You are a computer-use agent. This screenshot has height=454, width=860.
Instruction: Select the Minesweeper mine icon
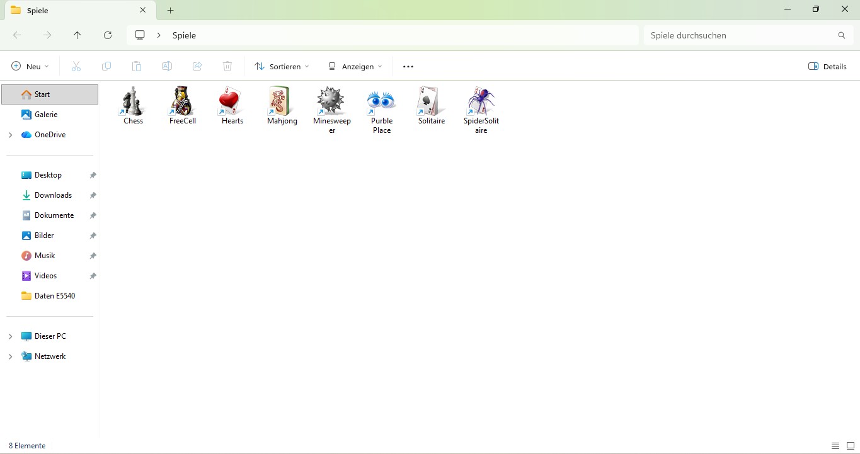331,102
